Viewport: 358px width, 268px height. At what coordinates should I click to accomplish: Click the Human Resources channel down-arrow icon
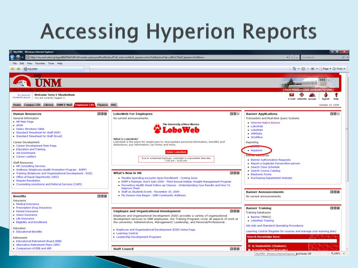pyautogui.click(x=102, y=114)
